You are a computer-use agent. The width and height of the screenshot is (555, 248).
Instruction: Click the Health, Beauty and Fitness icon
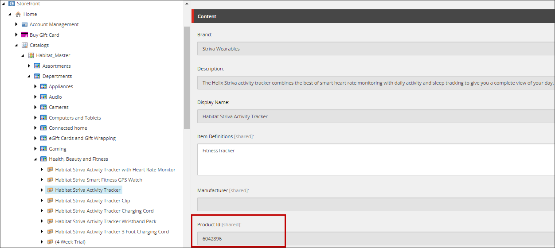point(43,159)
